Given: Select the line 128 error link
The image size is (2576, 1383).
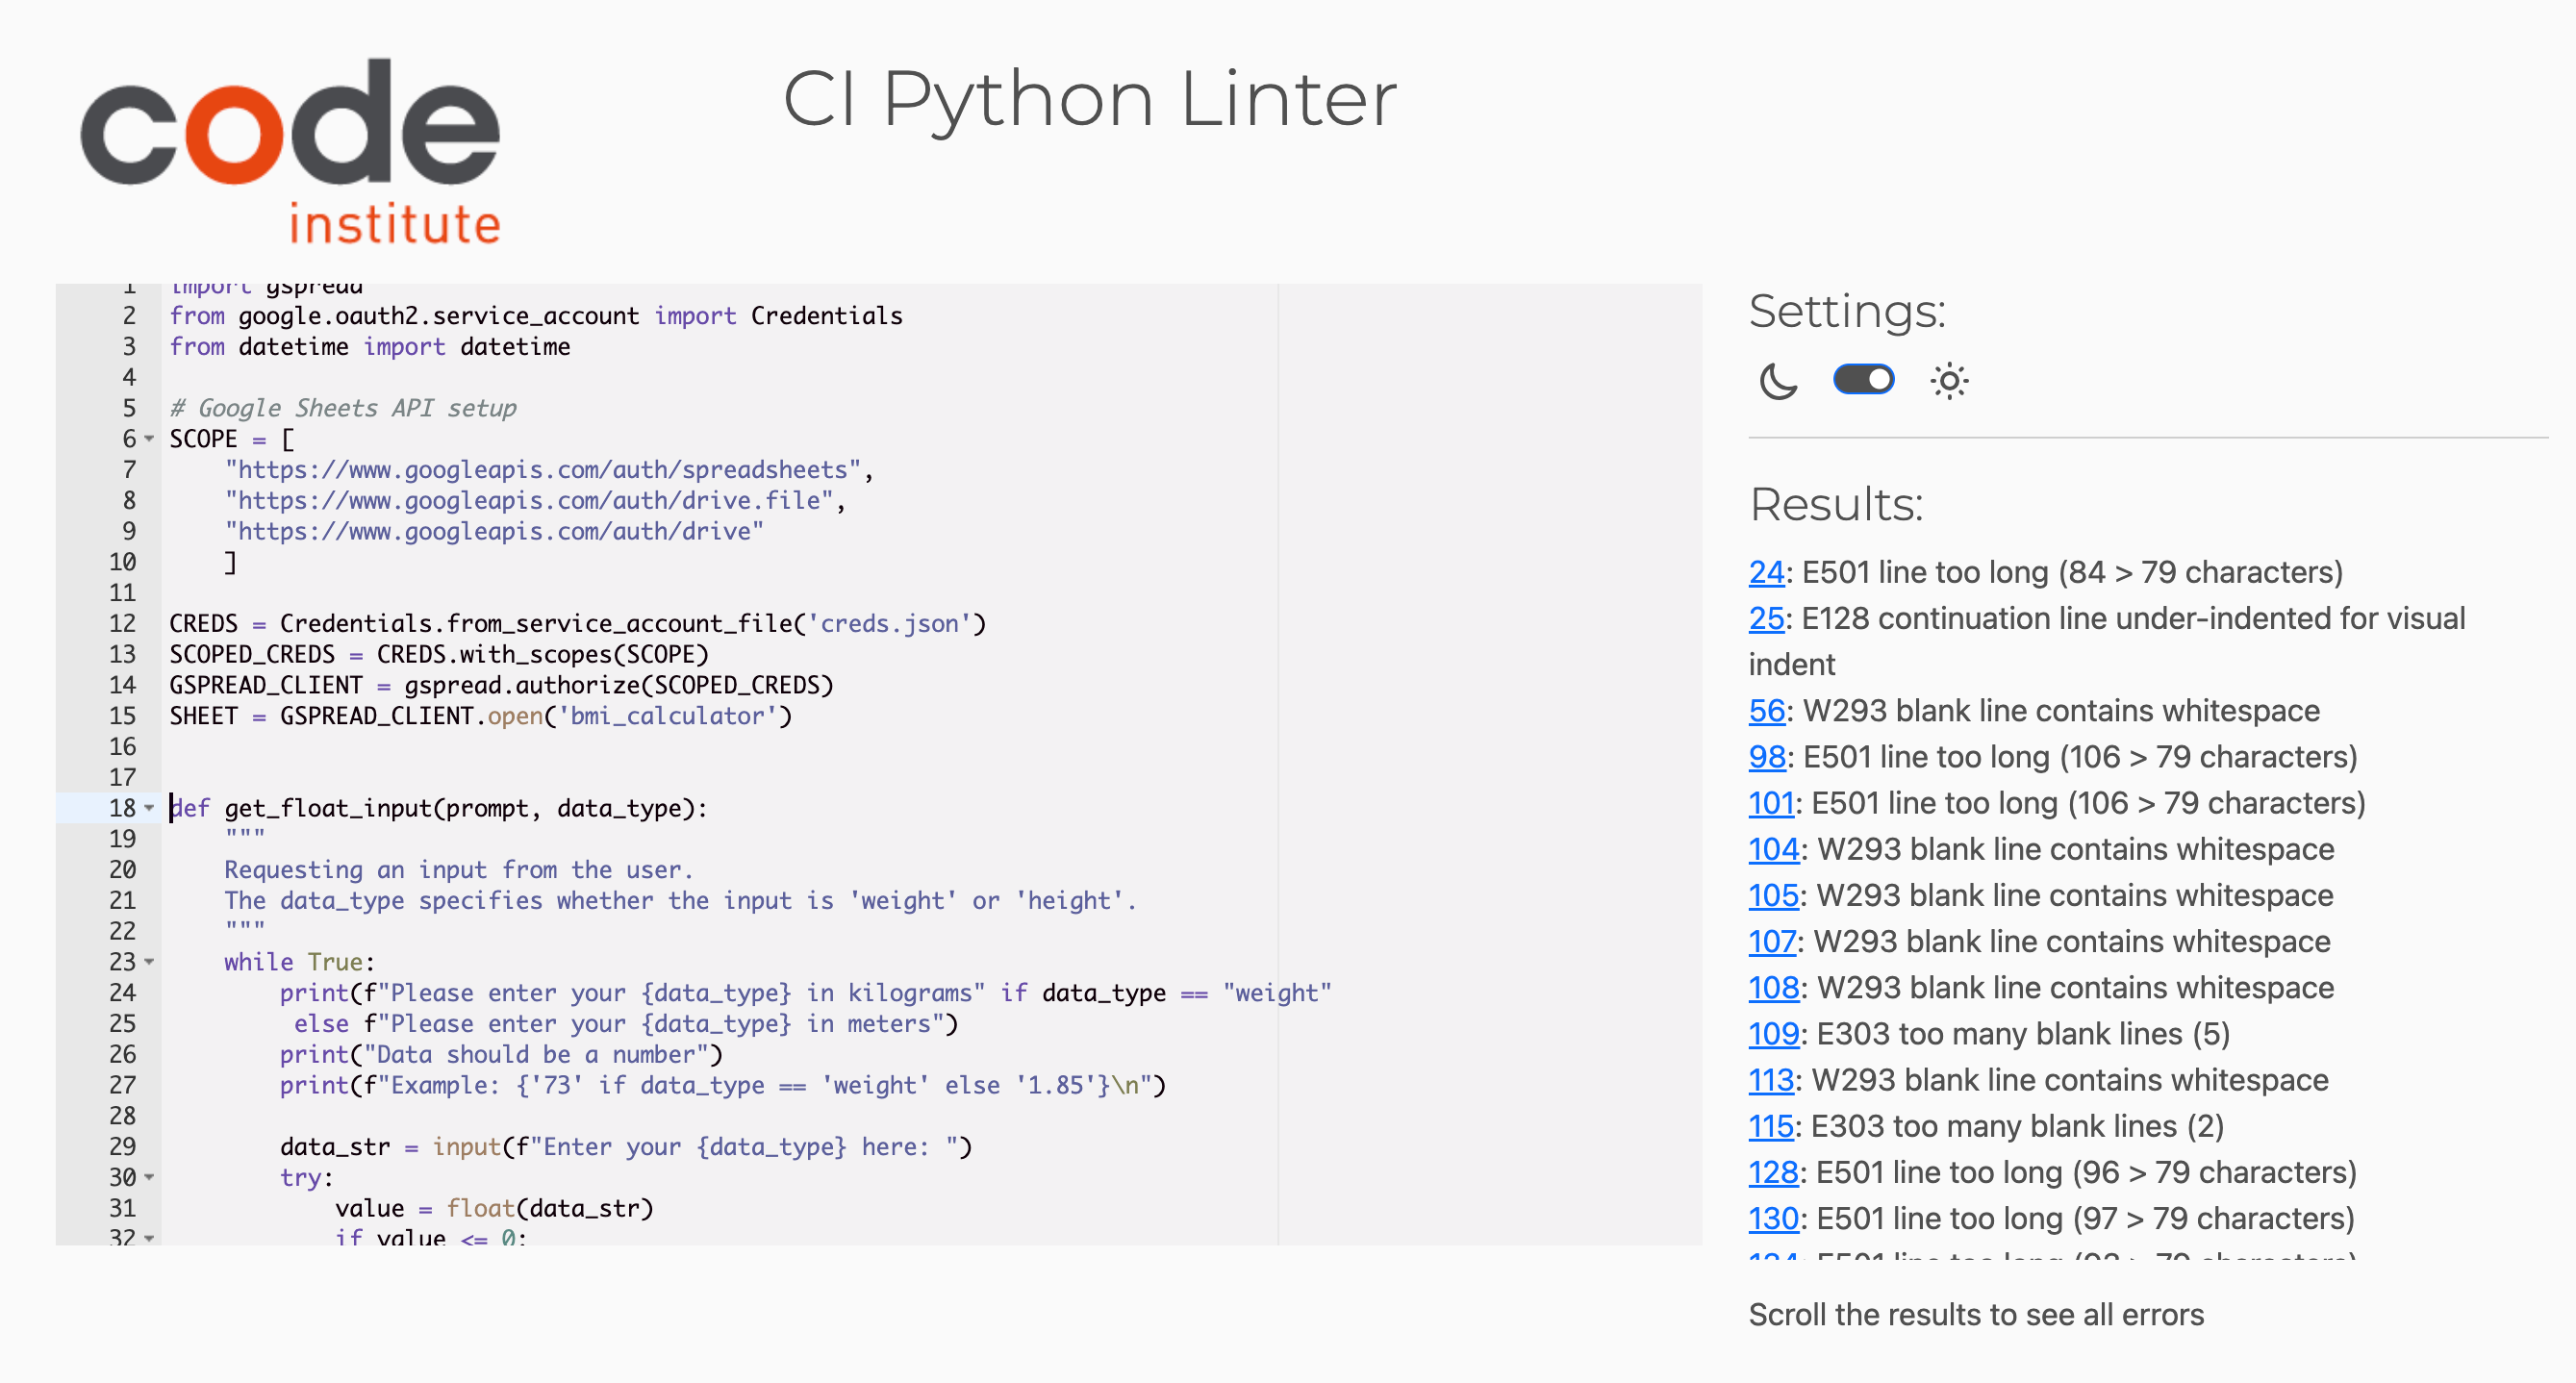Looking at the screenshot, I should click(x=1773, y=1172).
